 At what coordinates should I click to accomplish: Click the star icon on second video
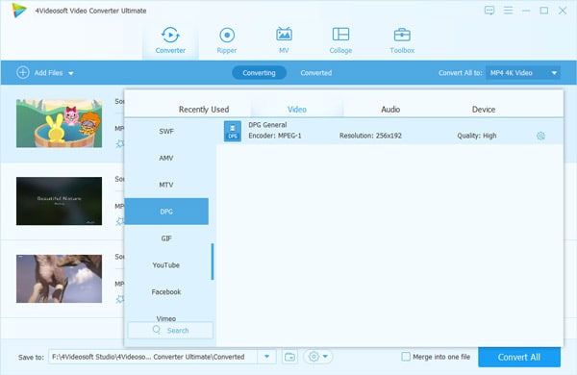click(x=120, y=221)
